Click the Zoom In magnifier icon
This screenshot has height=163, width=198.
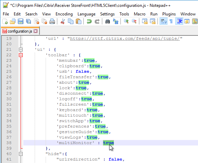126,21
